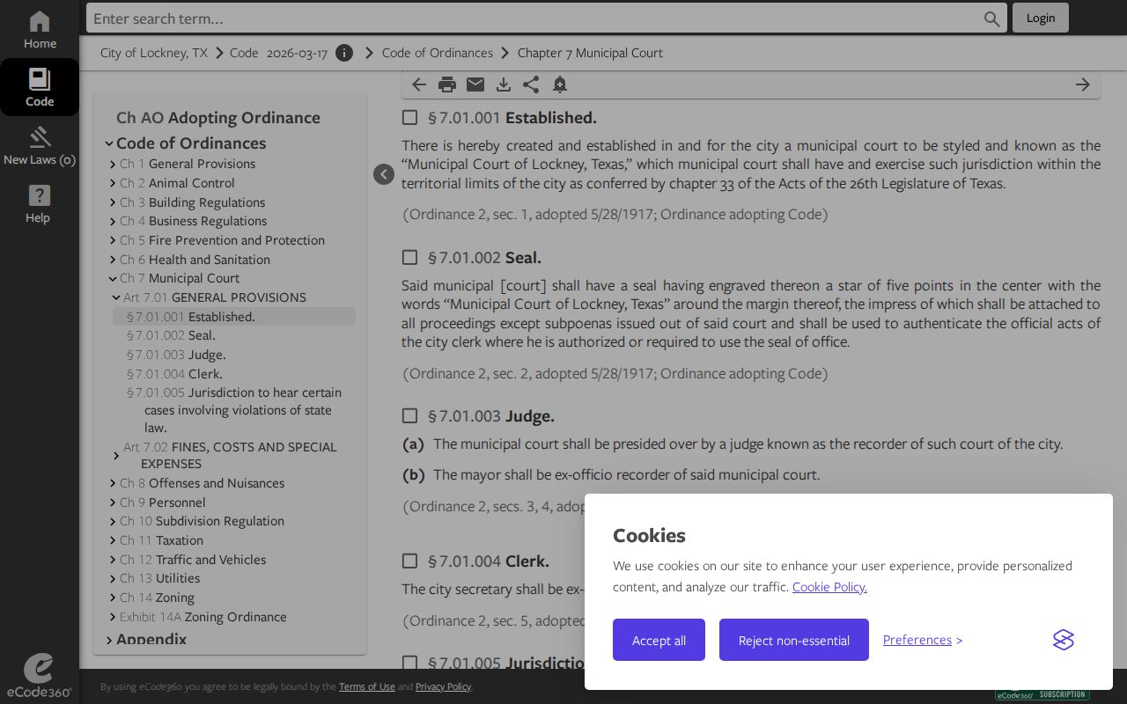Accept all cookies
The image size is (1127, 704).
point(659,640)
